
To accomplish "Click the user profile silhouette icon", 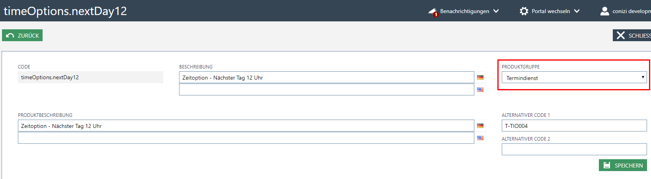I will click(604, 11).
